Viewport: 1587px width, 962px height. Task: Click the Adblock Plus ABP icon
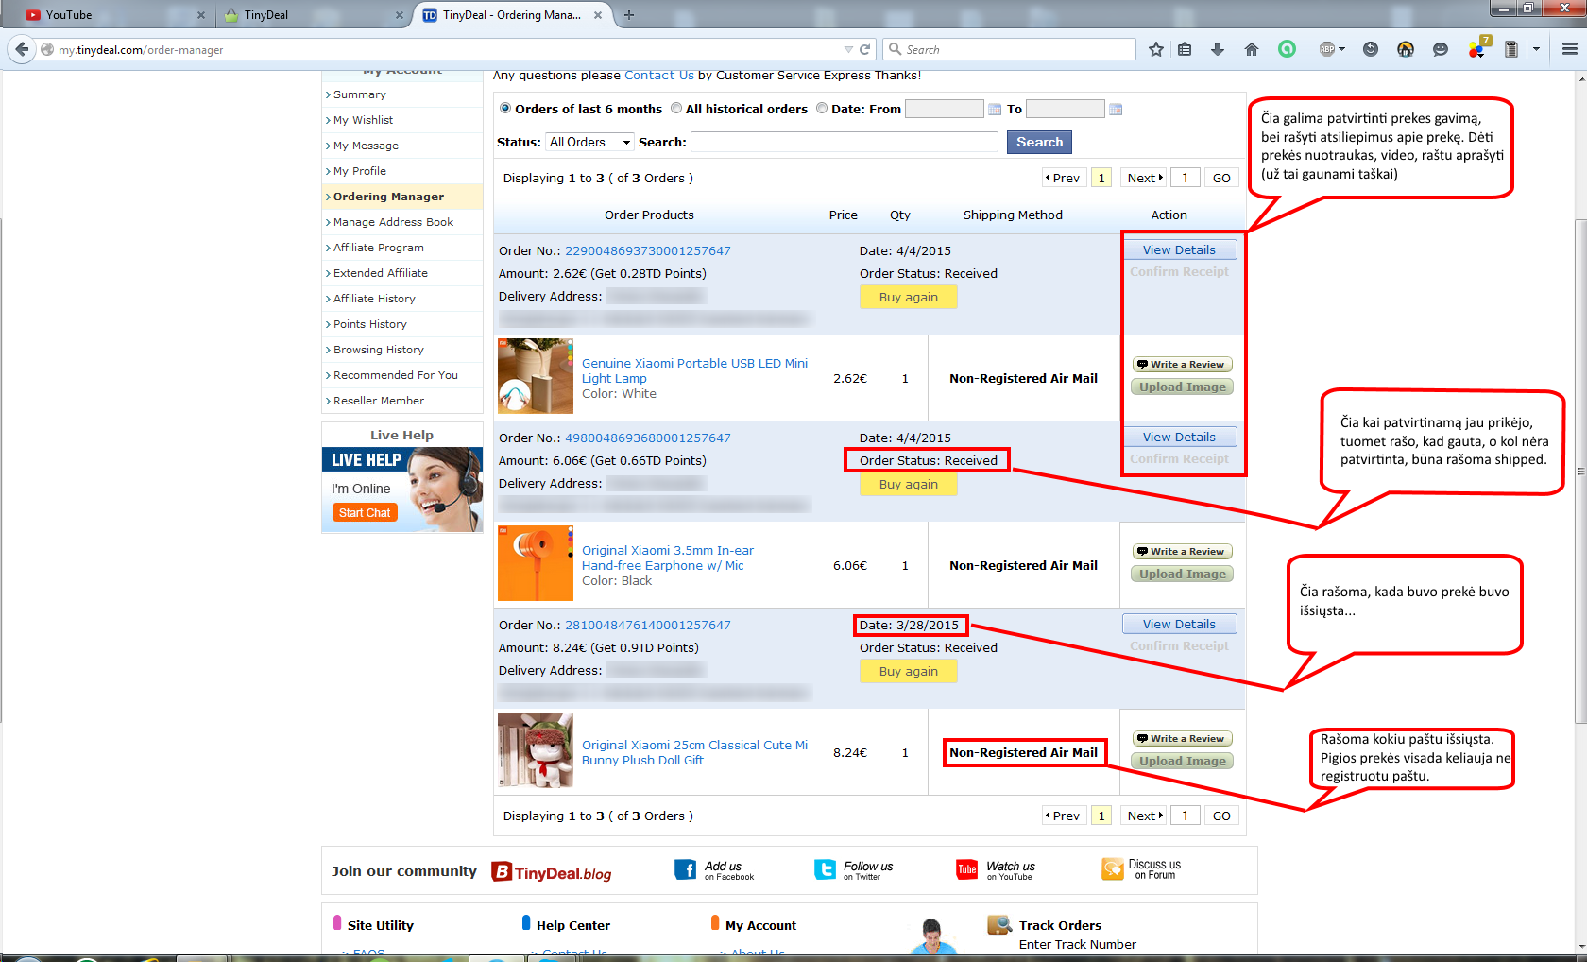point(1327,49)
